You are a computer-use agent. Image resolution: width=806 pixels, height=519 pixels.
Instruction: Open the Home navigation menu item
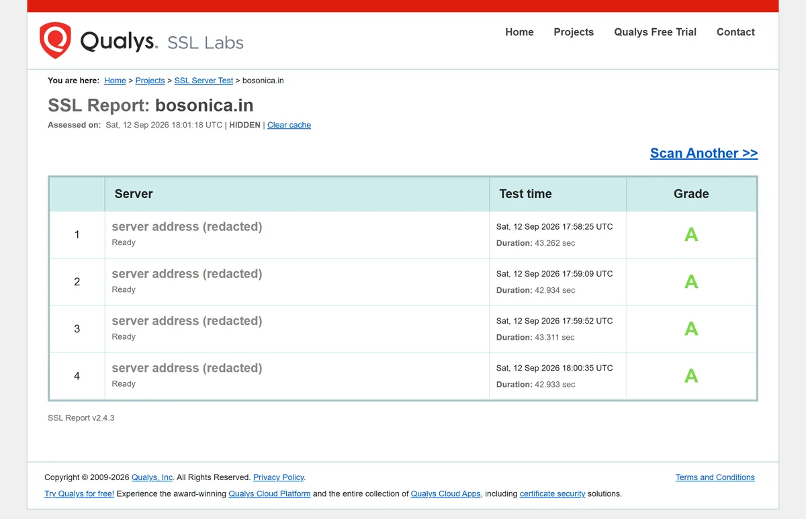[x=519, y=32]
